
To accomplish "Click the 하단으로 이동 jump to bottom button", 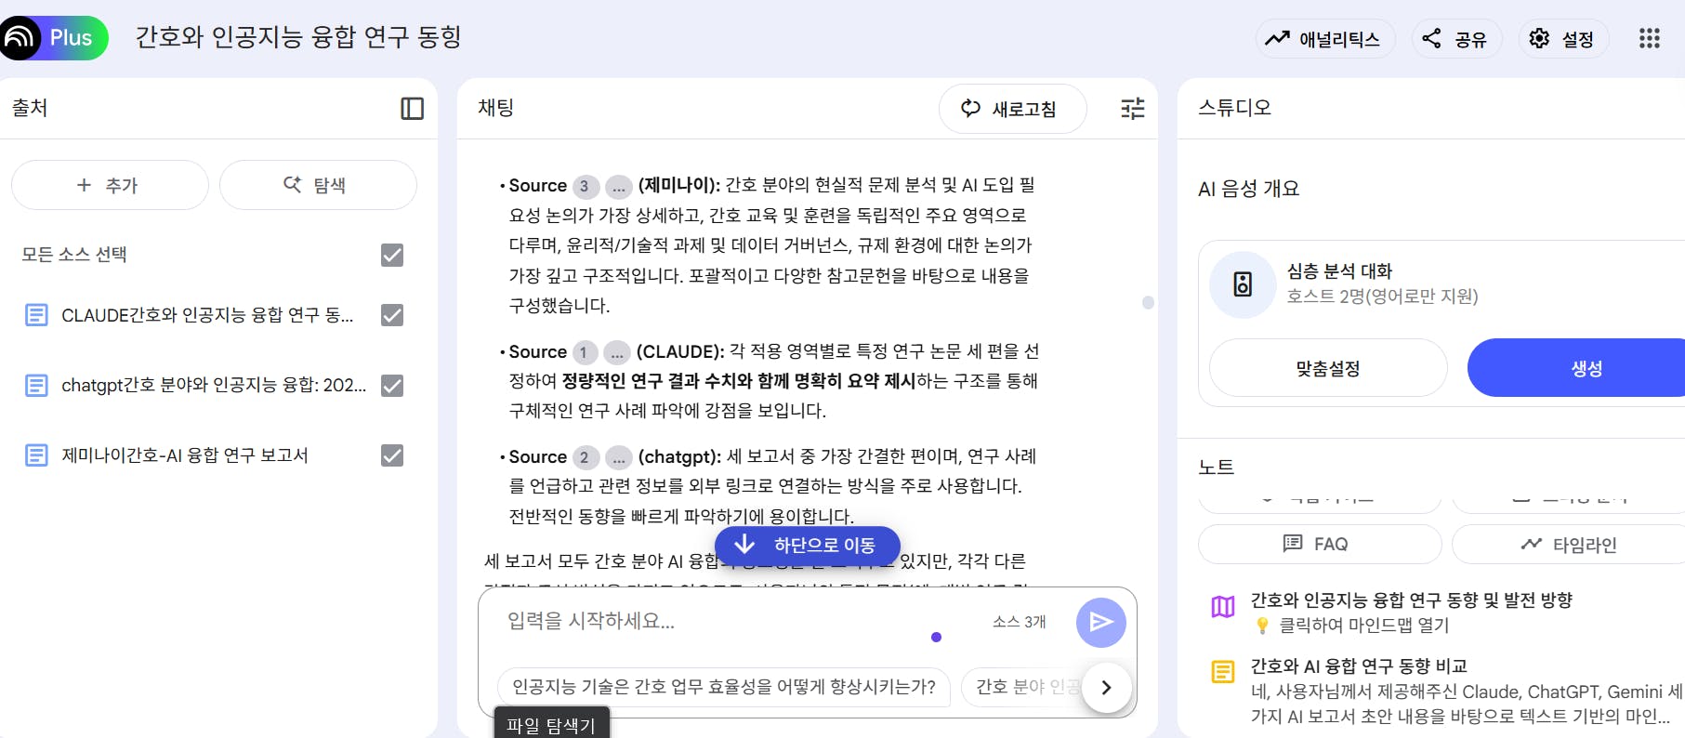I will coord(807,545).
